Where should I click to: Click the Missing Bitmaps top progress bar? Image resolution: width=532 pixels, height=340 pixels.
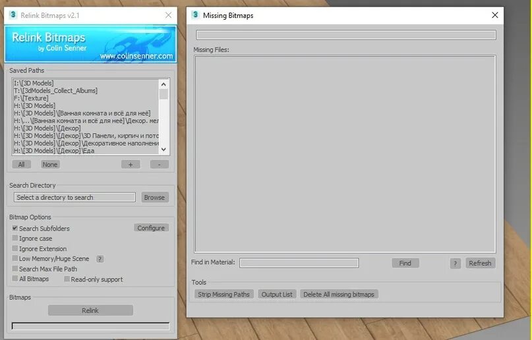[x=345, y=35]
